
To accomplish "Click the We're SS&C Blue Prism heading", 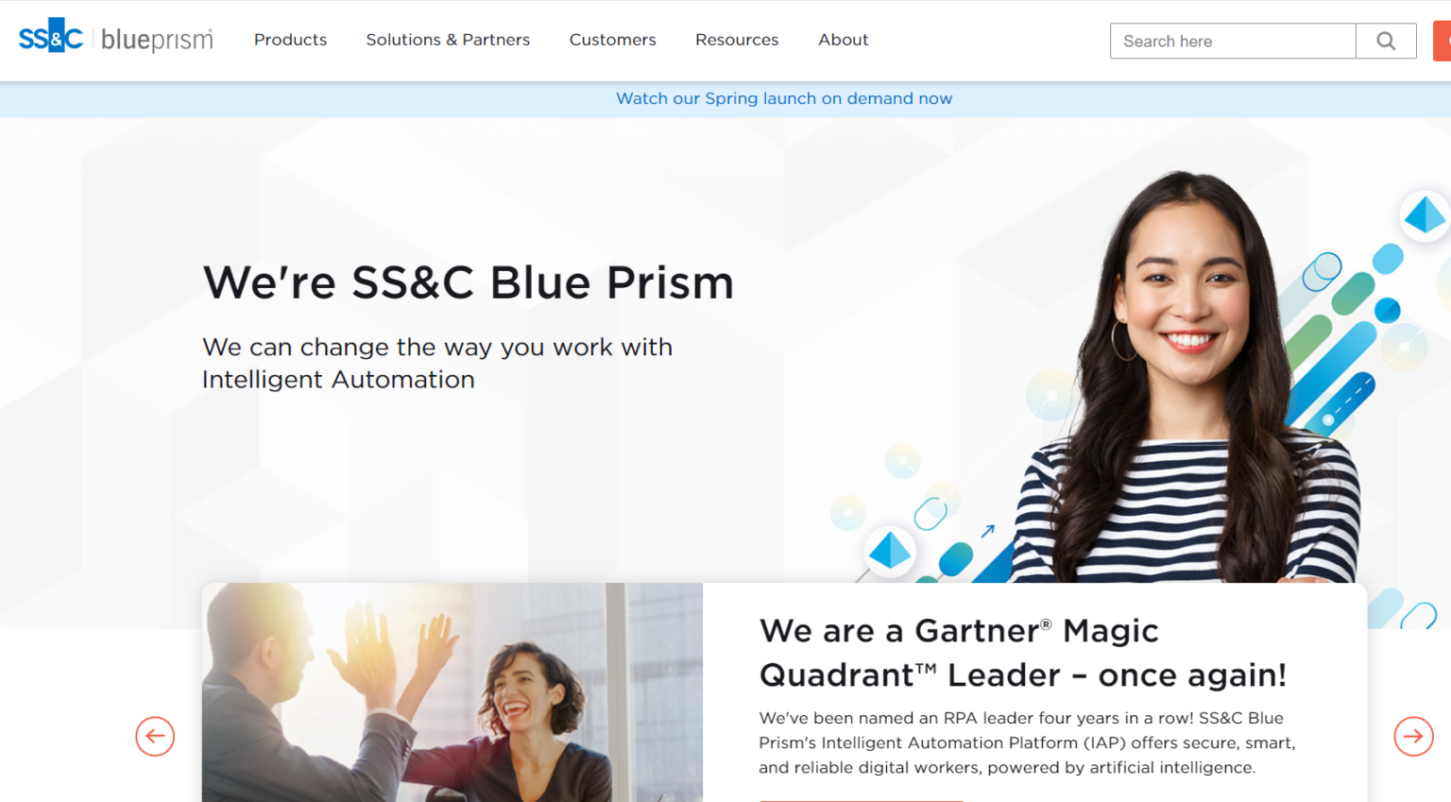I will tap(469, 282).
